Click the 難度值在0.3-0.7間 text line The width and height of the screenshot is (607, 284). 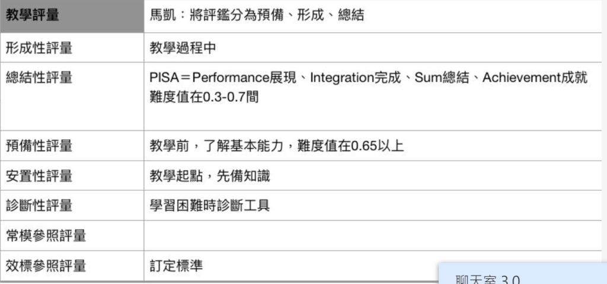(x=204, y=96)
